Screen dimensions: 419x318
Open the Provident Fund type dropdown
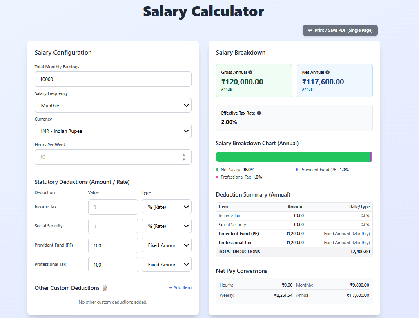tap(166, 245)
